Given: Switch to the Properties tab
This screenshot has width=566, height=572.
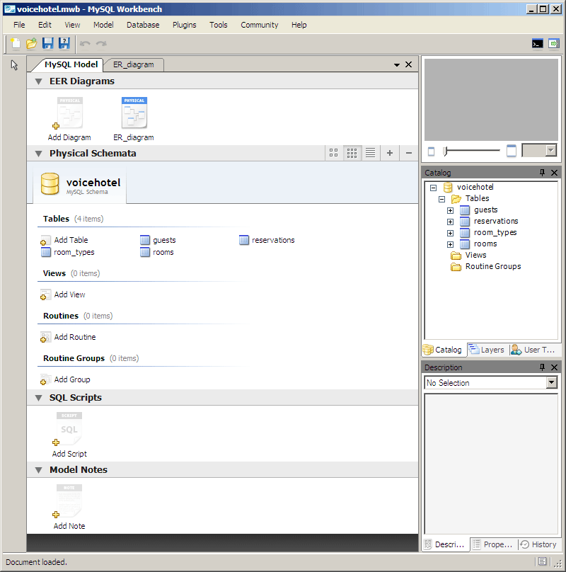Looking at the screenshot, I should pyautogui.click(x=493, y=544).
